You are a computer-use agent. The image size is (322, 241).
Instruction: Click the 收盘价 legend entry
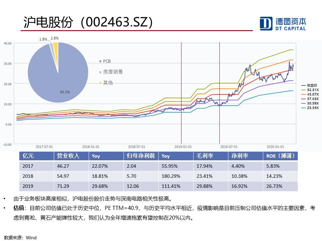click(310, 85)
